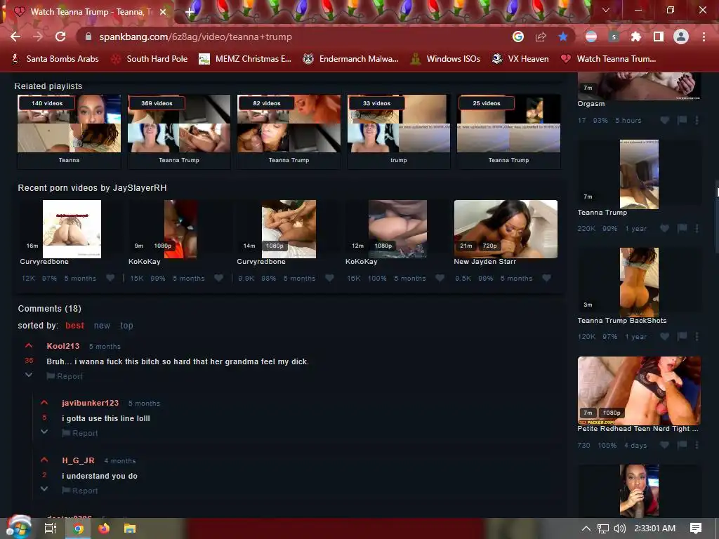Open more options for the 220K views sidebar row
719x539 pixels.
point(697,228)
